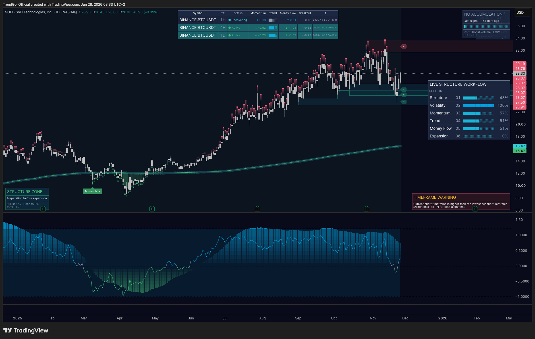Click the green Accumulate signal label
This screenshot has height=339, width=535.
click(92, 191)
